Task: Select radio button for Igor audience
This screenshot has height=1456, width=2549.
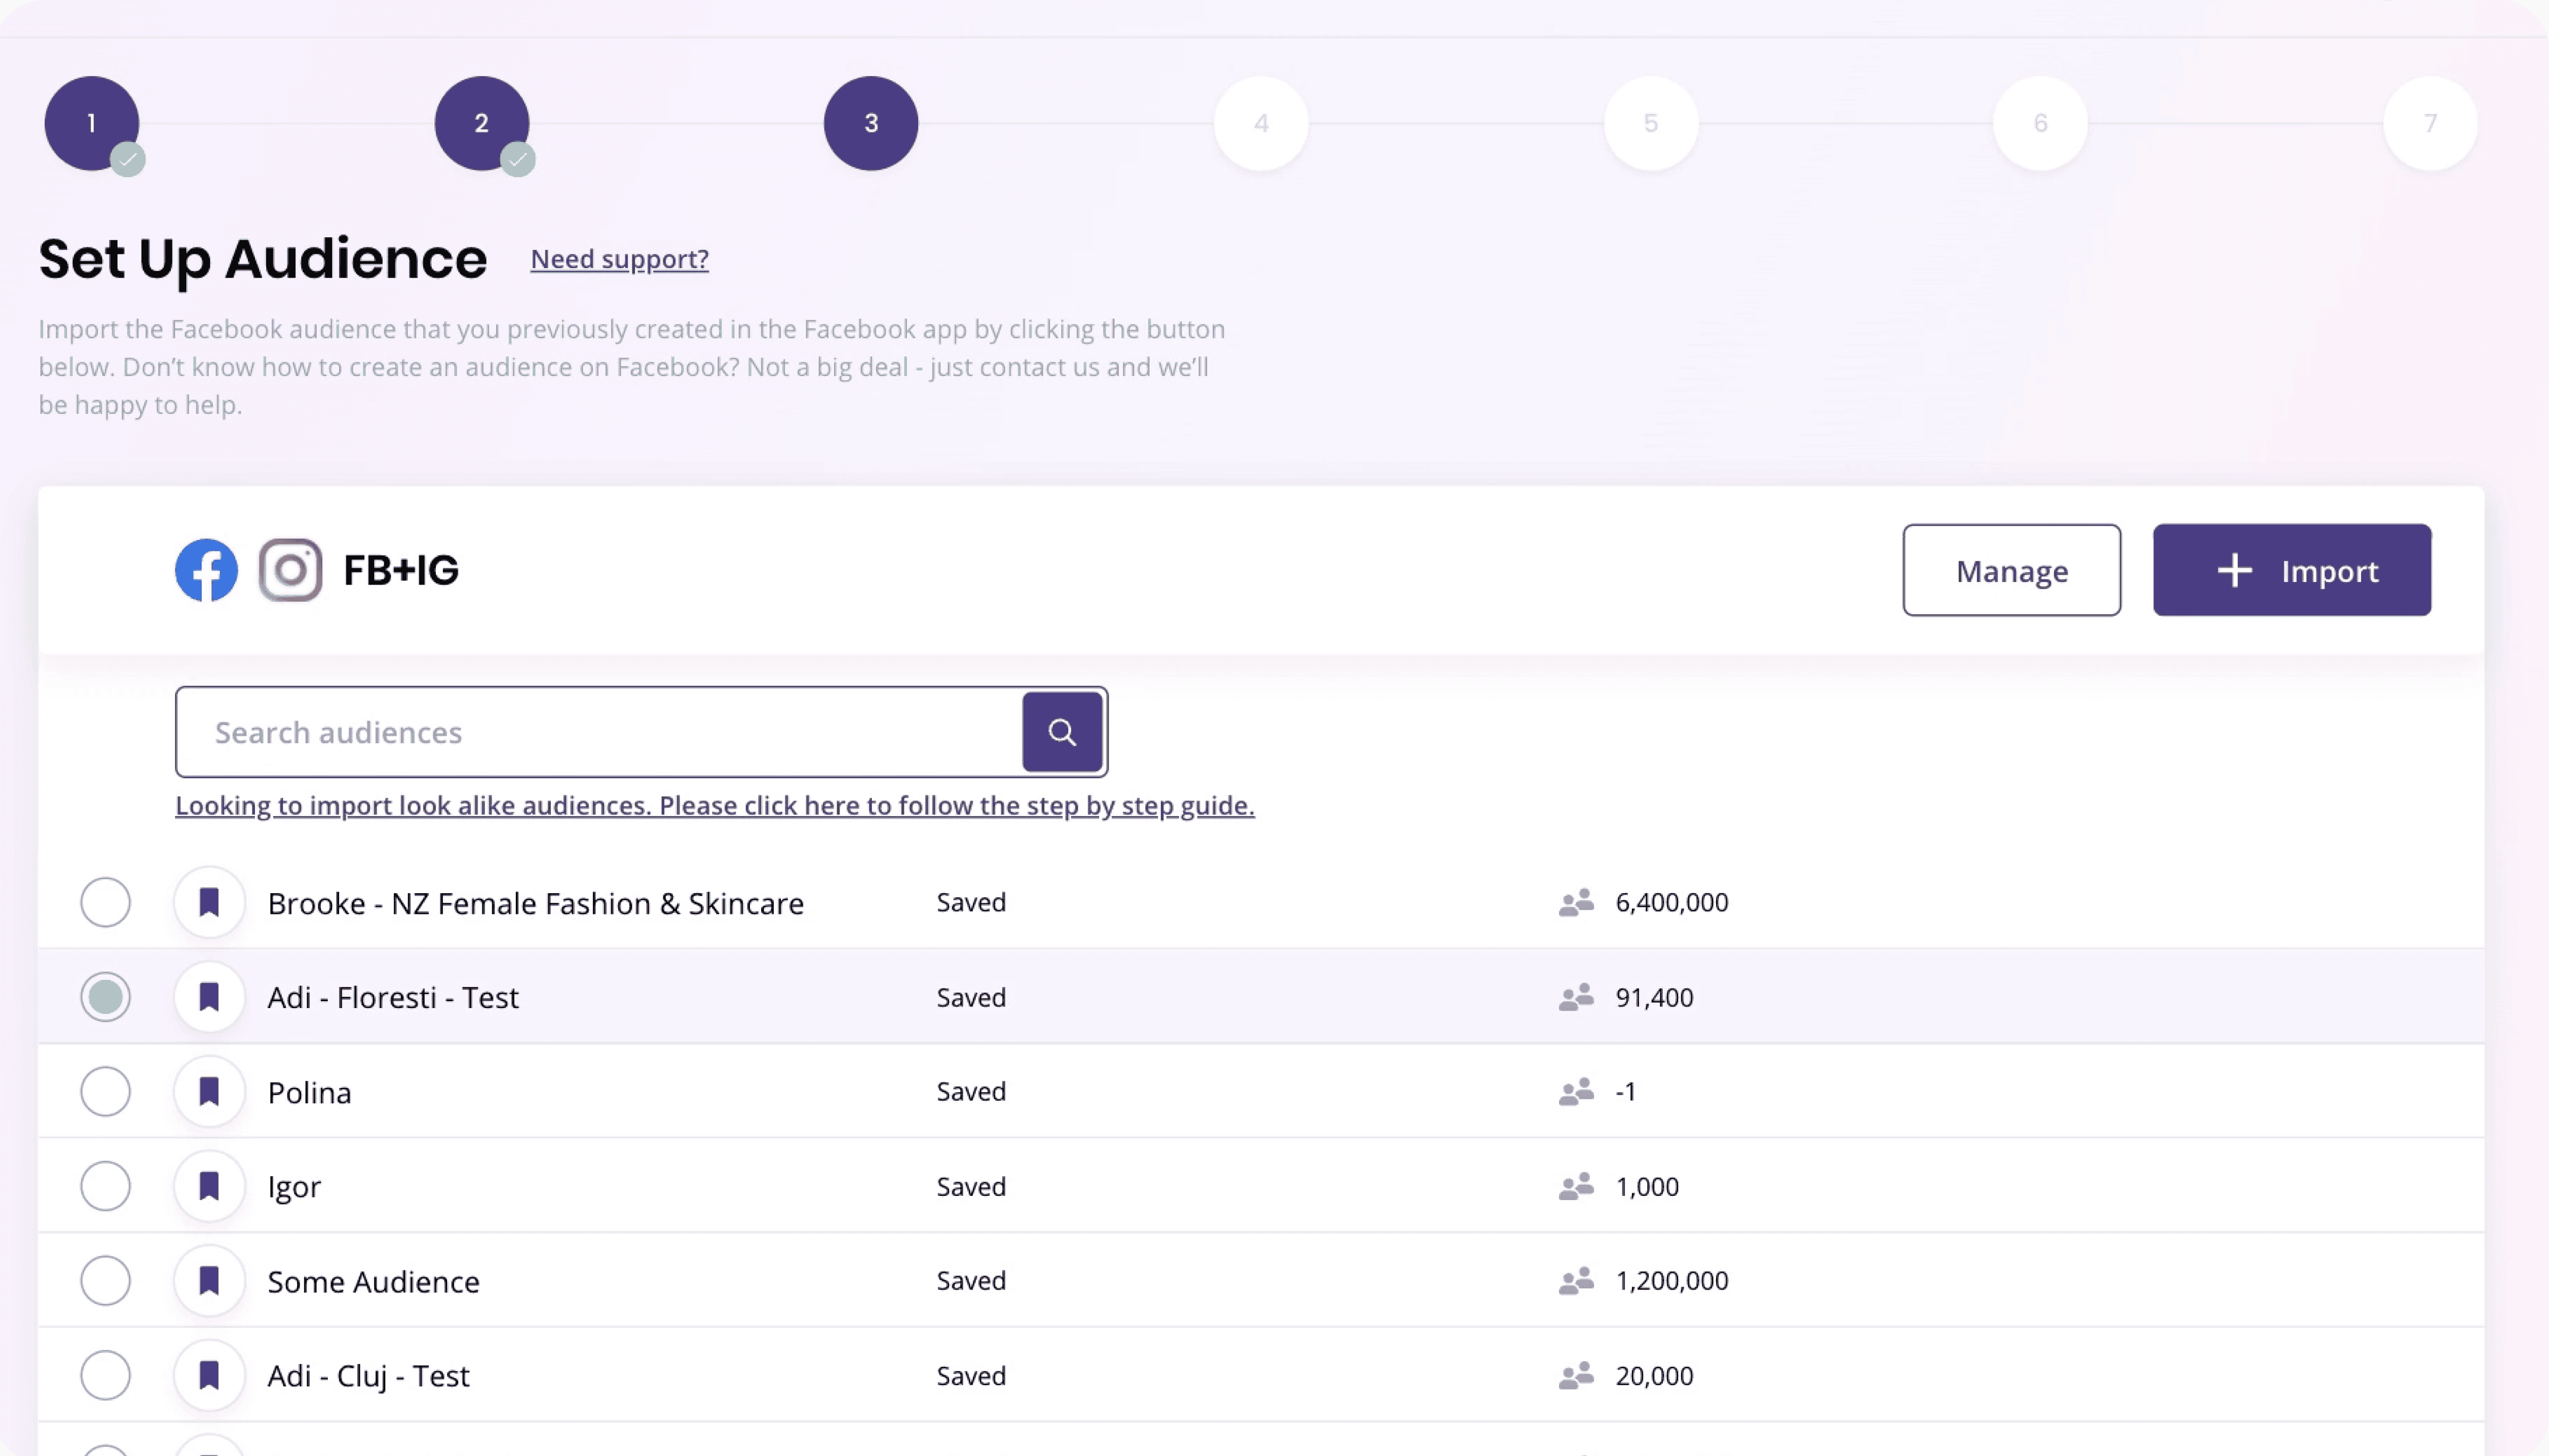Action: pos(105,1186)
